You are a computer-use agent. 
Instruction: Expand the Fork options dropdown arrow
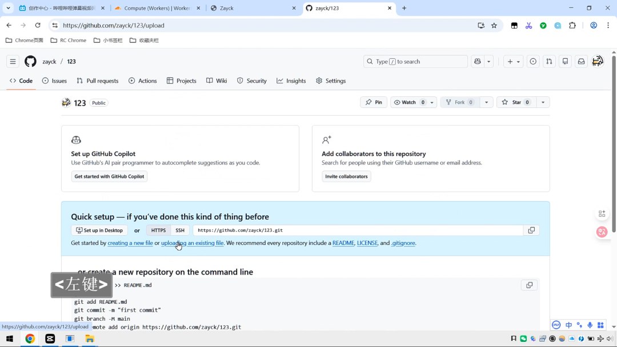pyautogui.click(x=486, y=102)
